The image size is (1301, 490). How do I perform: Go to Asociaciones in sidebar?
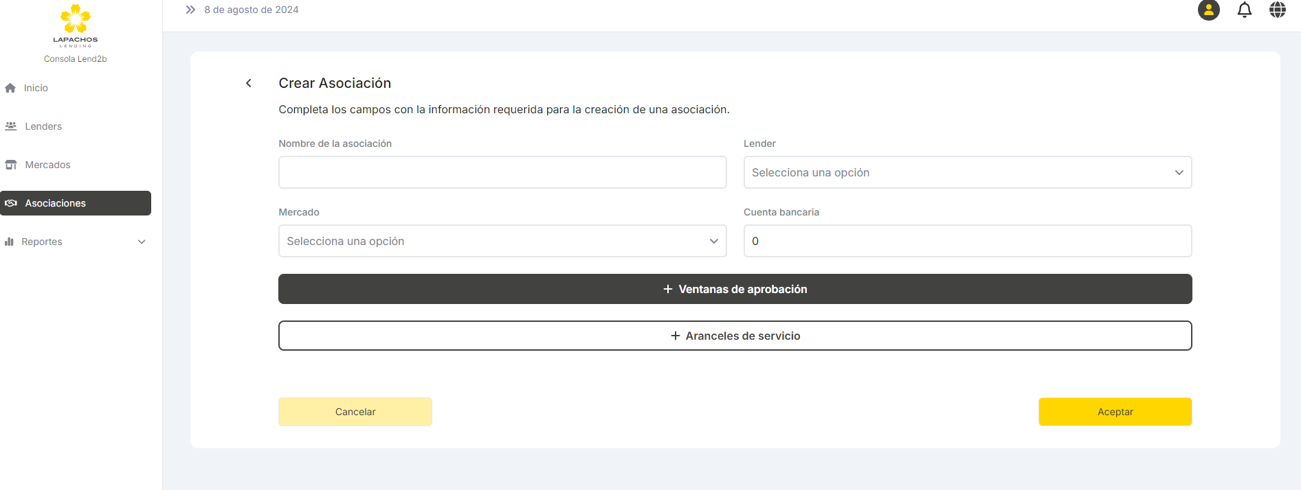click(x=76, y=203)
